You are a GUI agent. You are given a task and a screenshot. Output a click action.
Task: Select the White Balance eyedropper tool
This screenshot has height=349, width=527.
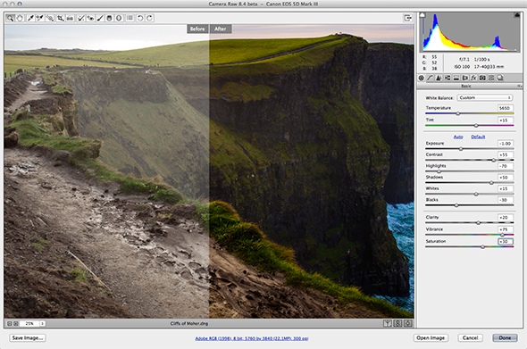[x=30, y=18]
